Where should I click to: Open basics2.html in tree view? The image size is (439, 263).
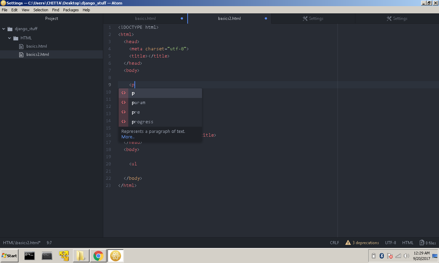coord(38,54)
